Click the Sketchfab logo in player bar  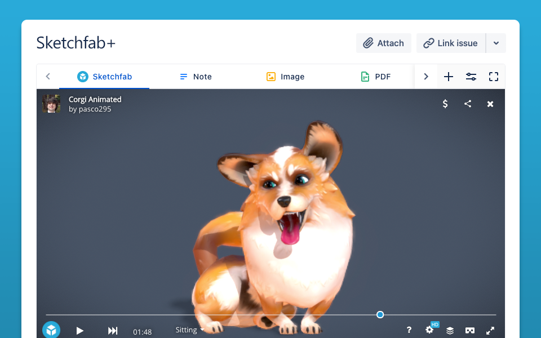click(x=51, y=330)
